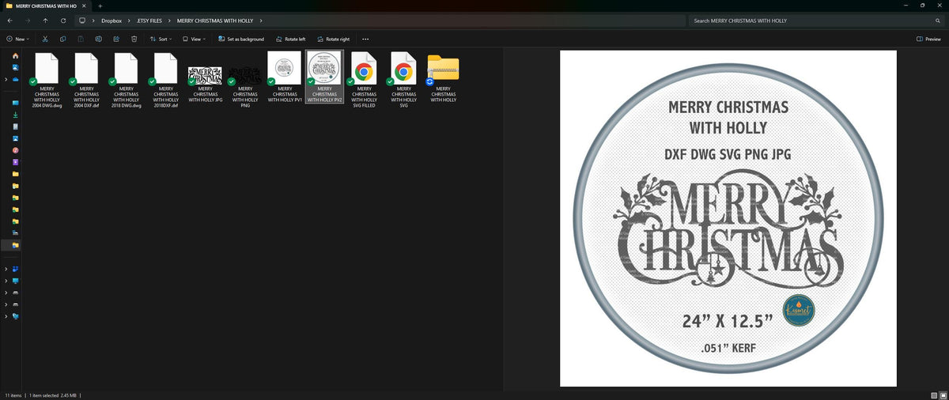
Task: Select file MERRY CHRISTMAS WITH HOLLY 2018DXF.dxf
Action: (165, 80)
